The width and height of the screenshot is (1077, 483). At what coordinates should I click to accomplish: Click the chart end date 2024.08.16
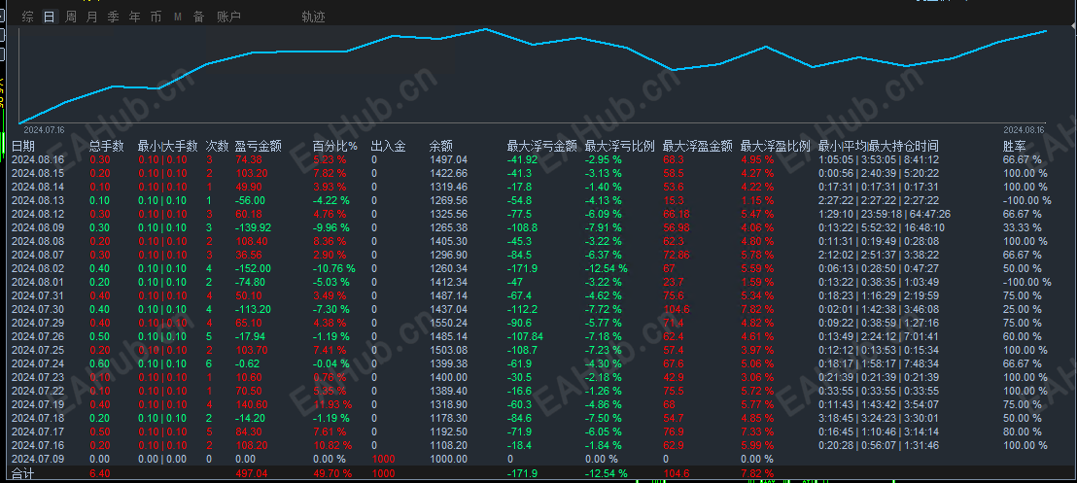pyautogui.click(x=1024, y=129)
